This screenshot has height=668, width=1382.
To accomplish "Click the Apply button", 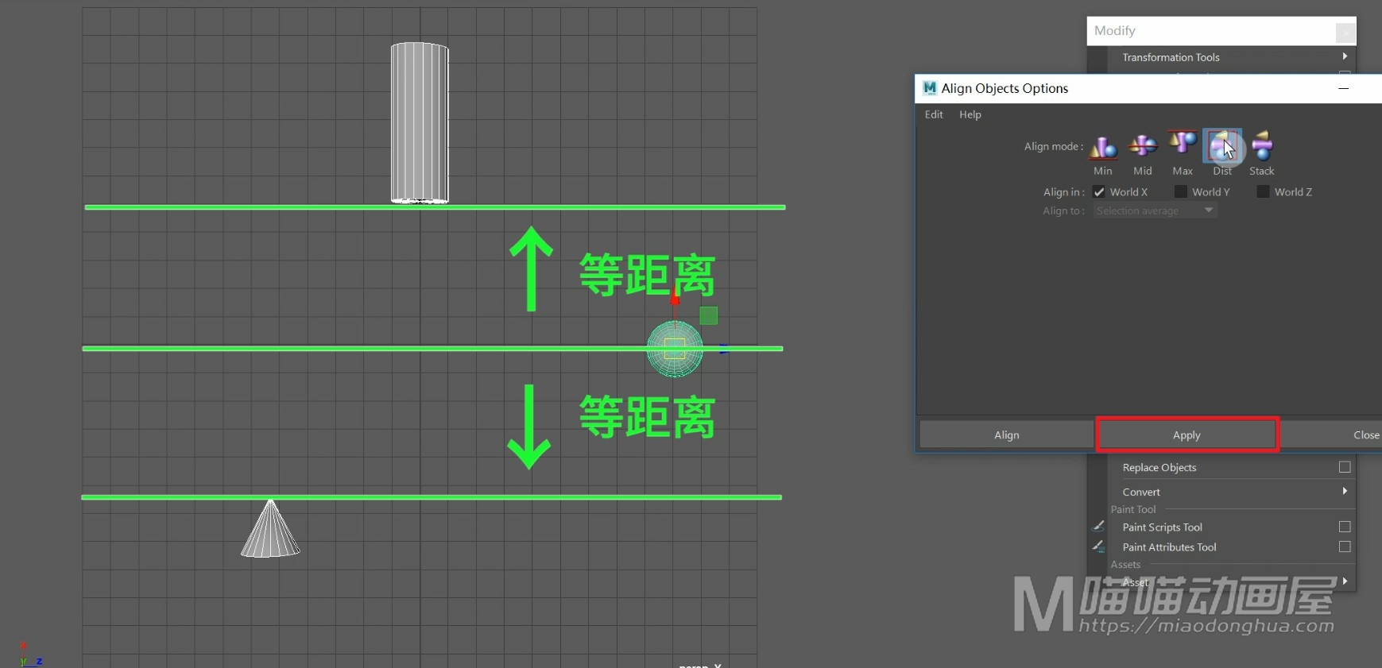I will tap(1187, 434).
